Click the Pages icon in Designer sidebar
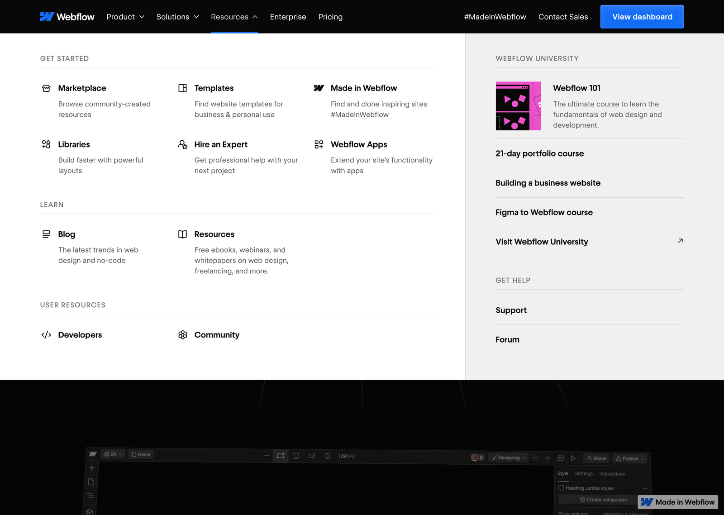 91,482
